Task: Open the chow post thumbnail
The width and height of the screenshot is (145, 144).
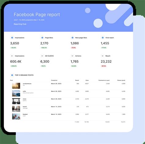Action: 16,101
